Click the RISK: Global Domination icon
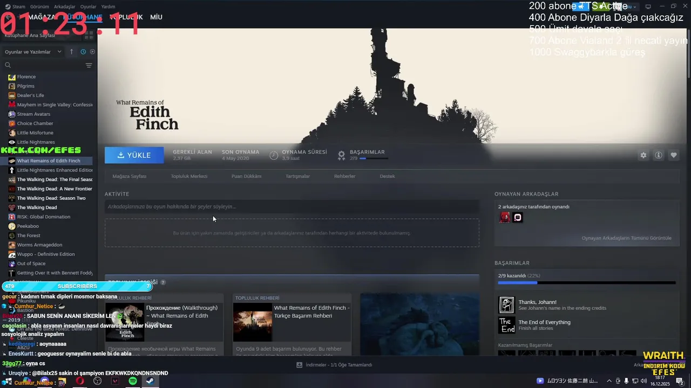This screenshot has width=691, height=388. 12,217
